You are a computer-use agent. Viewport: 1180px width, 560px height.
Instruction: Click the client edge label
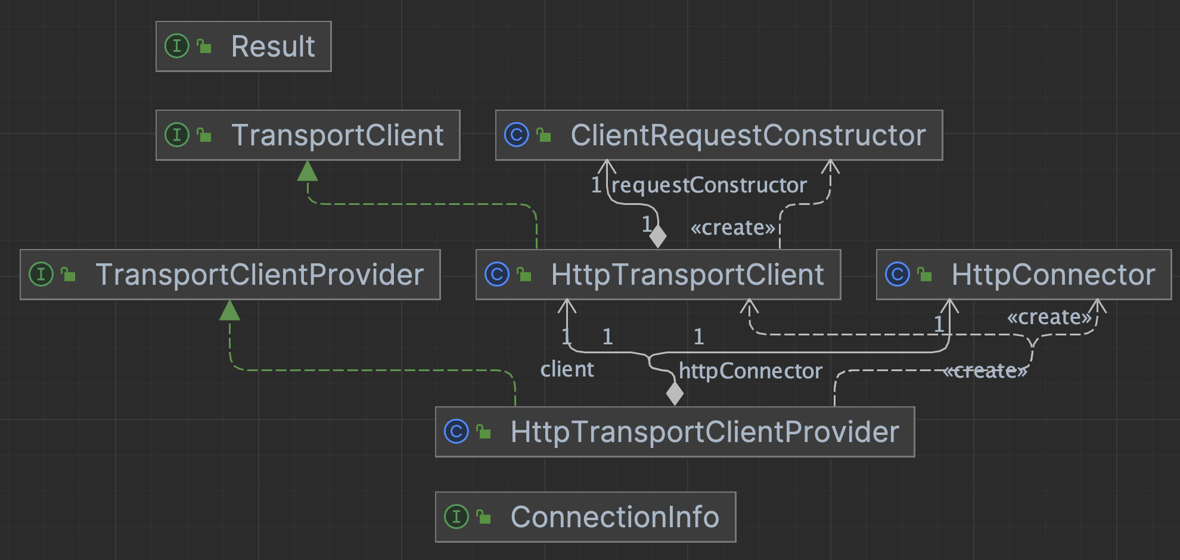coord(567,370)
